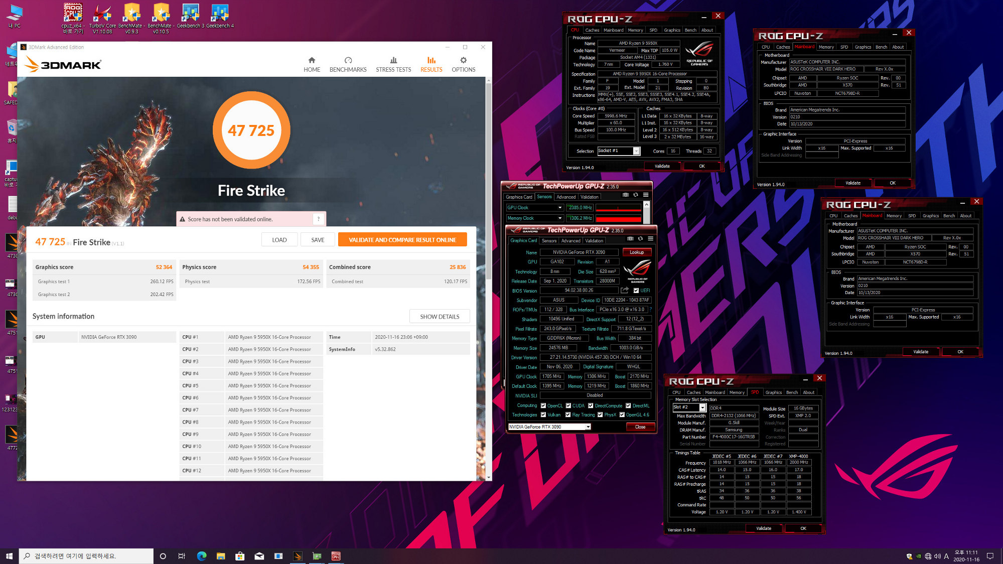The image size is (1003, 564).
Task: Toggle the UEFI checkbox in GPU-Z
Action: coord(636,291)
